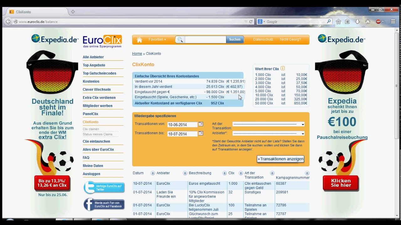The width and height of the screenshot is (401, 225).
Task: Click into the EuroClix search field
Action: click(x=205, y=40)
